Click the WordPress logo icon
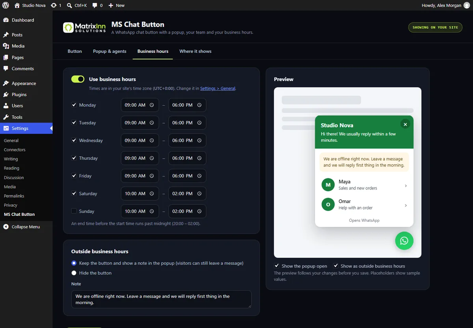Viewport: 473px width, 328px height. [x=6, y=6]
